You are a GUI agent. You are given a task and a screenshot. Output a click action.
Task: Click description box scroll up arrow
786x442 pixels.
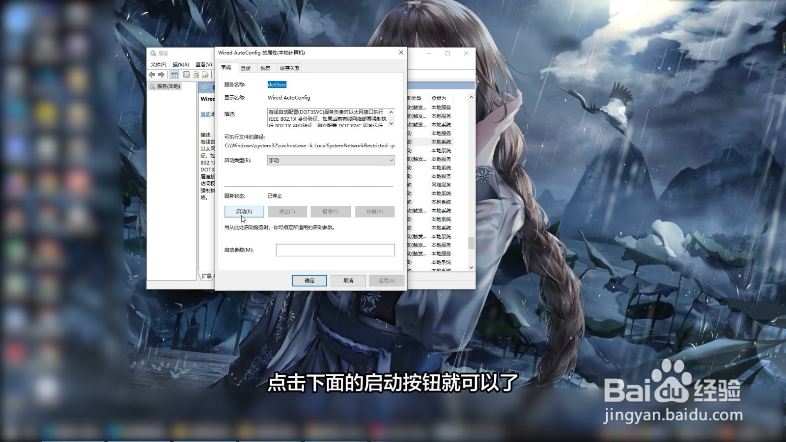point(391,112)
